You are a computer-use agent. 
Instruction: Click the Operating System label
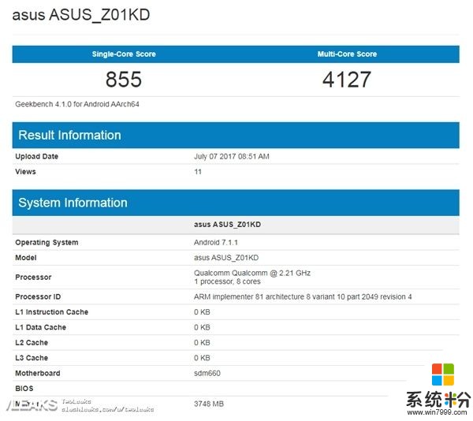pos(47,243)
